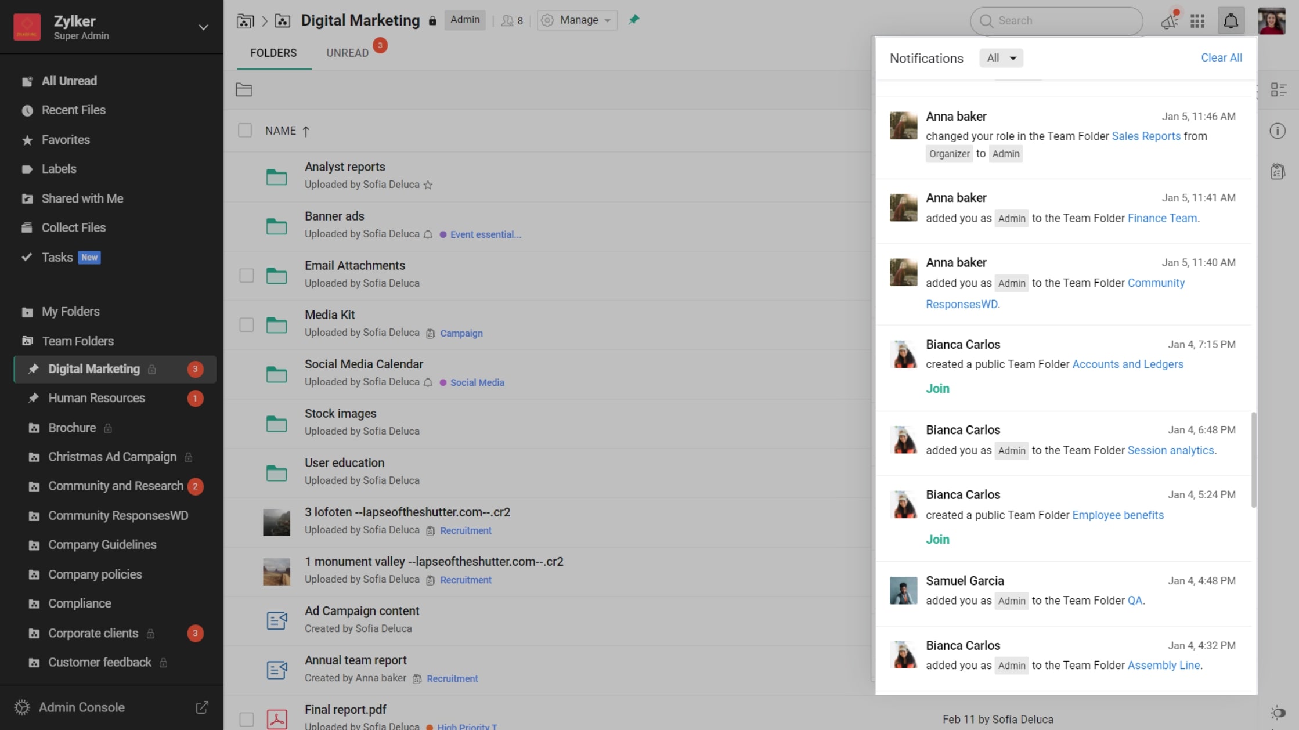Click the Admin role badge in header
Image resolution: width=1299 pixels, height=730 pixels.
(465, 20)
